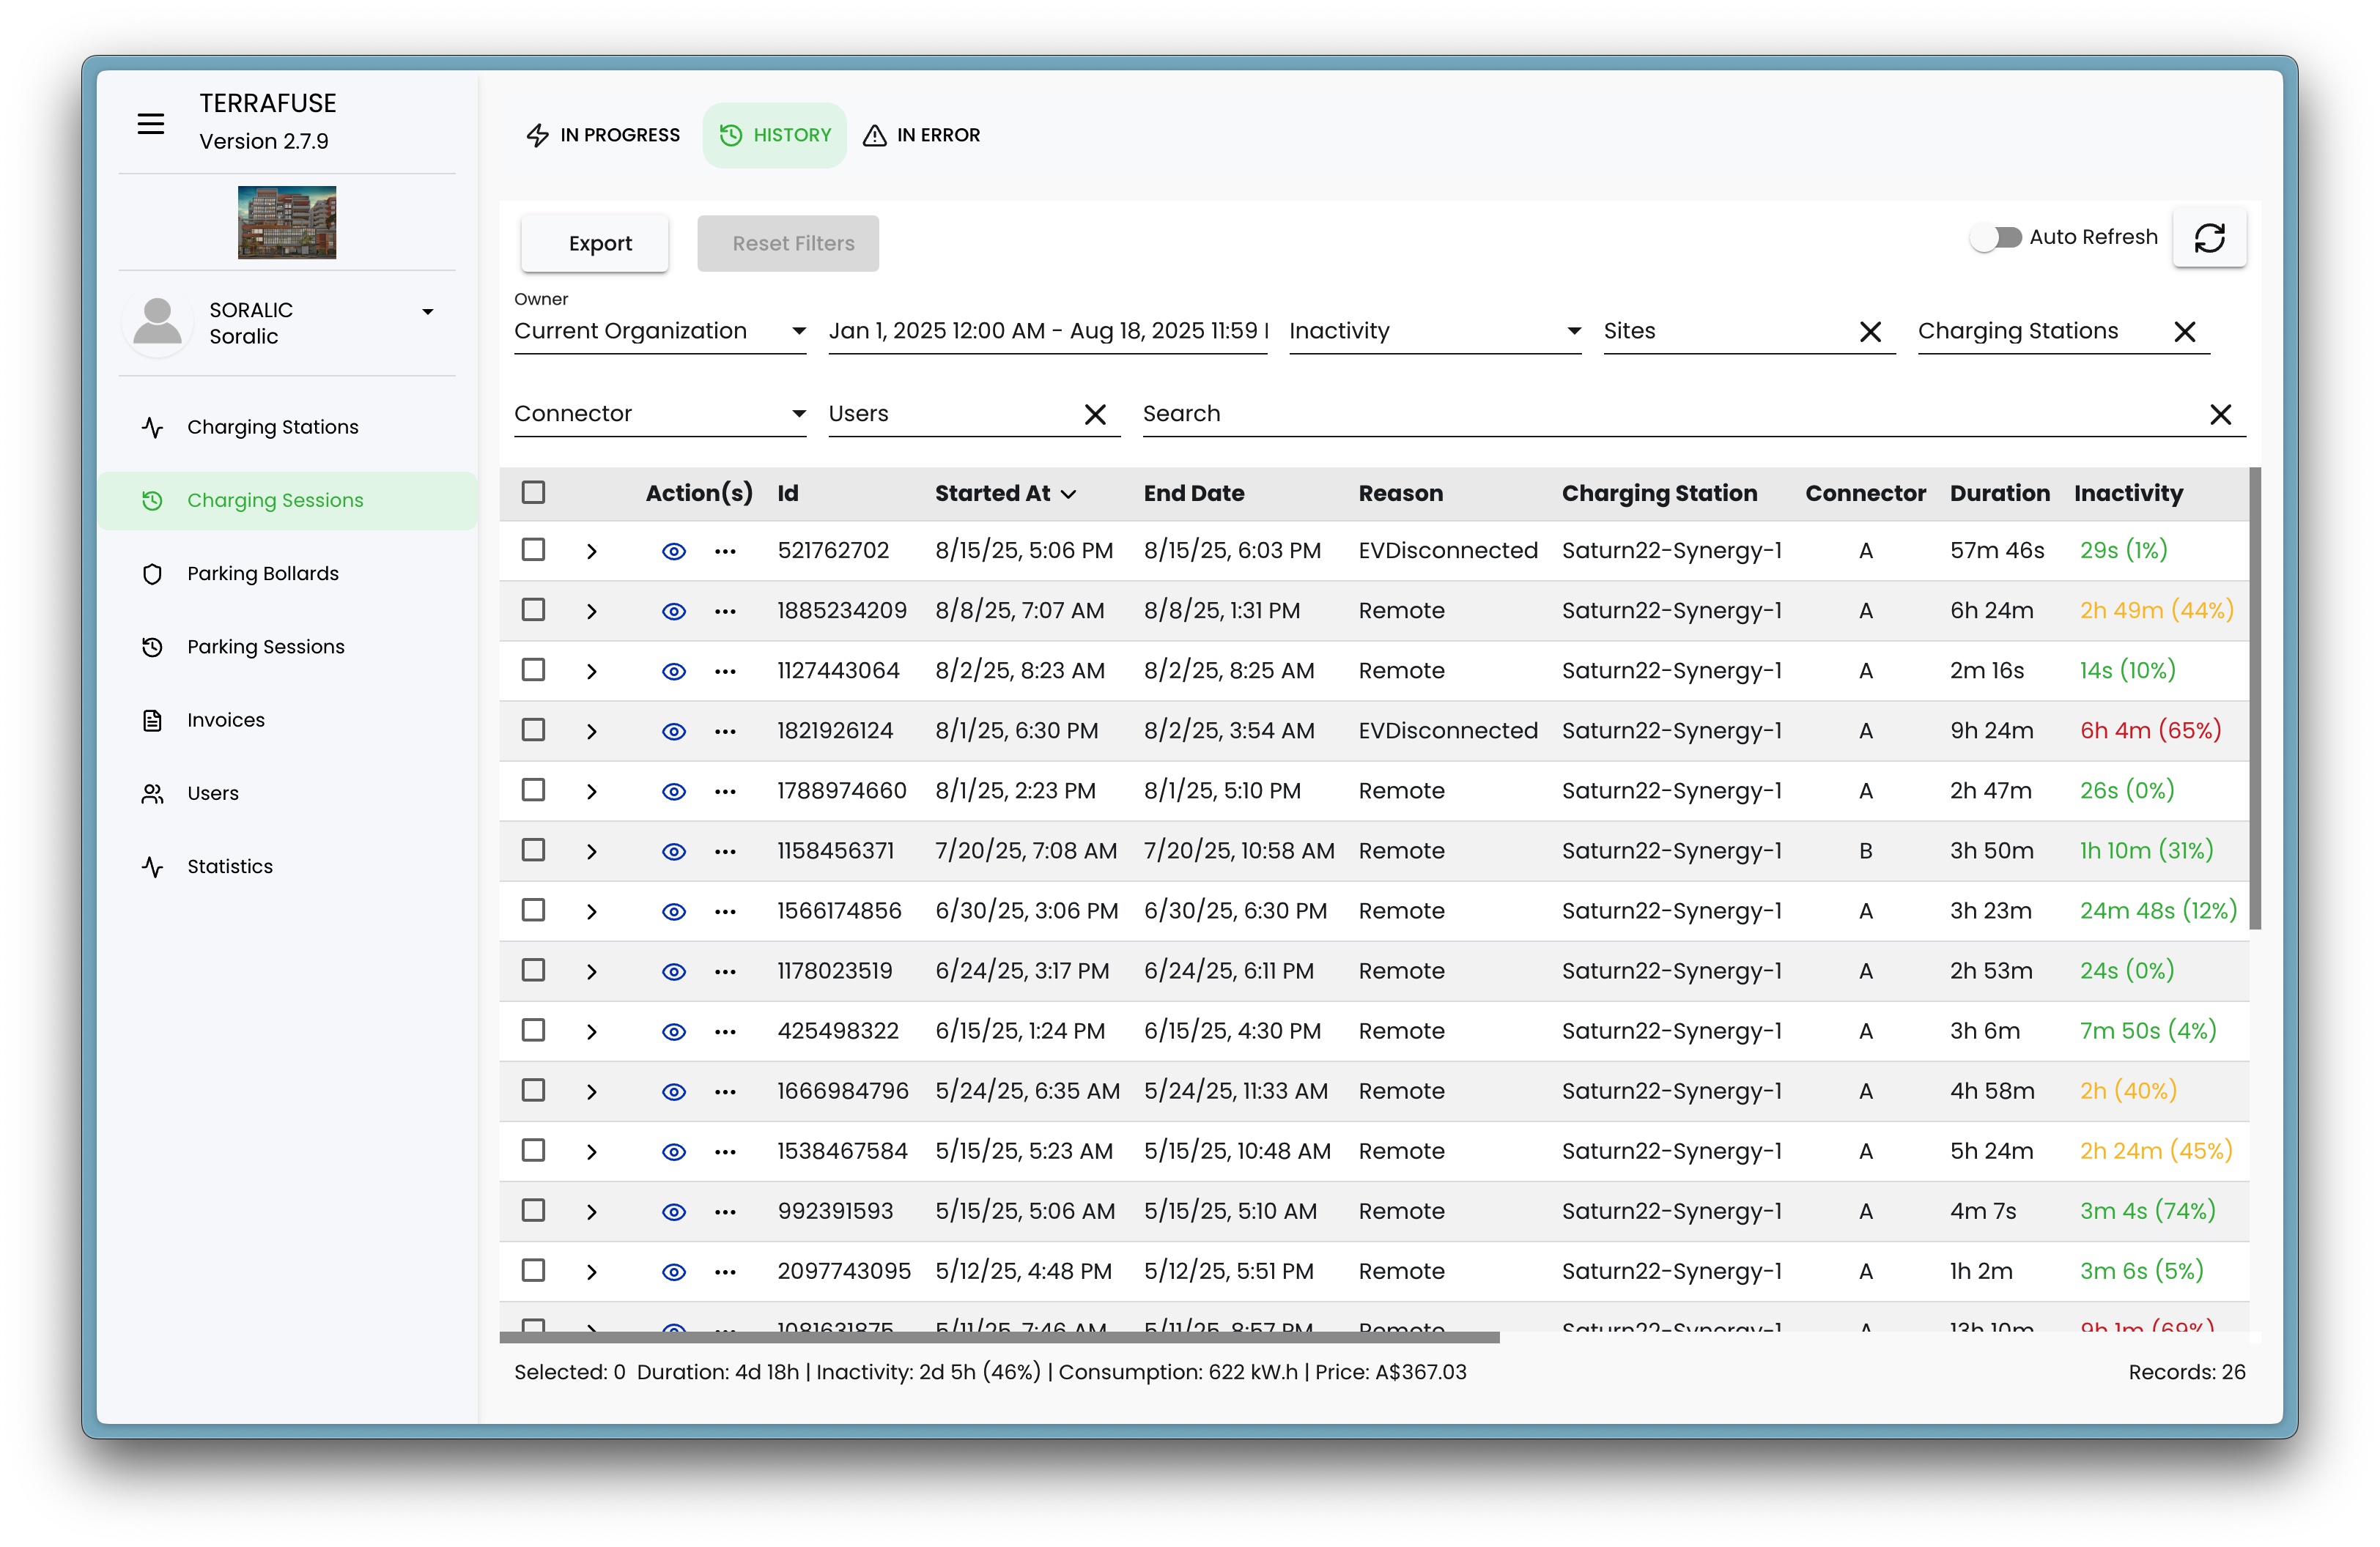
Task: Open Invoices in the sidebar
Action: [x=226, y=719]
